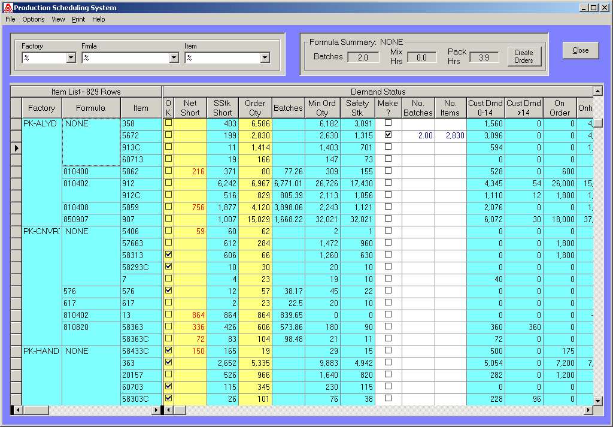Image resolution: width=613 pixels, height=427 pixels.
Task: Click the Item column header
Action: point(141,108)
